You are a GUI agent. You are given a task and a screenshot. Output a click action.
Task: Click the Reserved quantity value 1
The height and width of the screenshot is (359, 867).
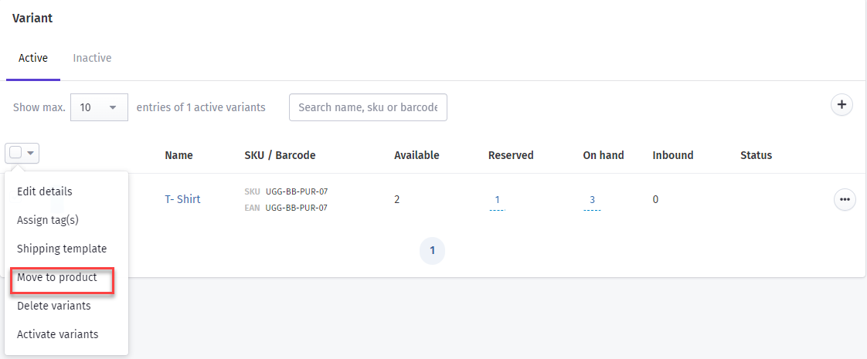[498, 200]
